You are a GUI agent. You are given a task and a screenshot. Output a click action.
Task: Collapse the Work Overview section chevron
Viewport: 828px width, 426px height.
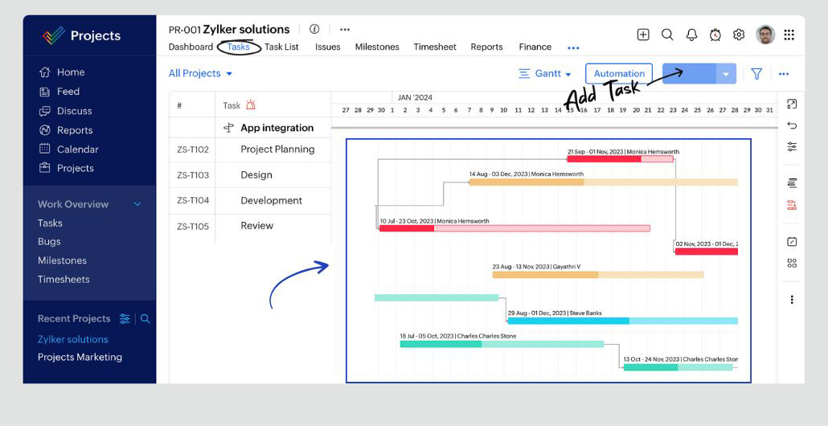137,204
